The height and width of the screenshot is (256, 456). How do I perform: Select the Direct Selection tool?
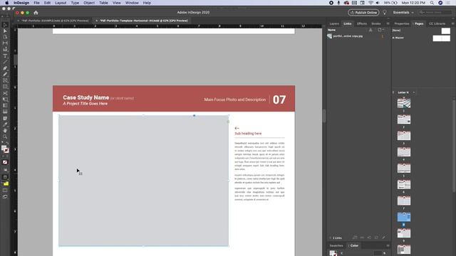tap(5, 31)
